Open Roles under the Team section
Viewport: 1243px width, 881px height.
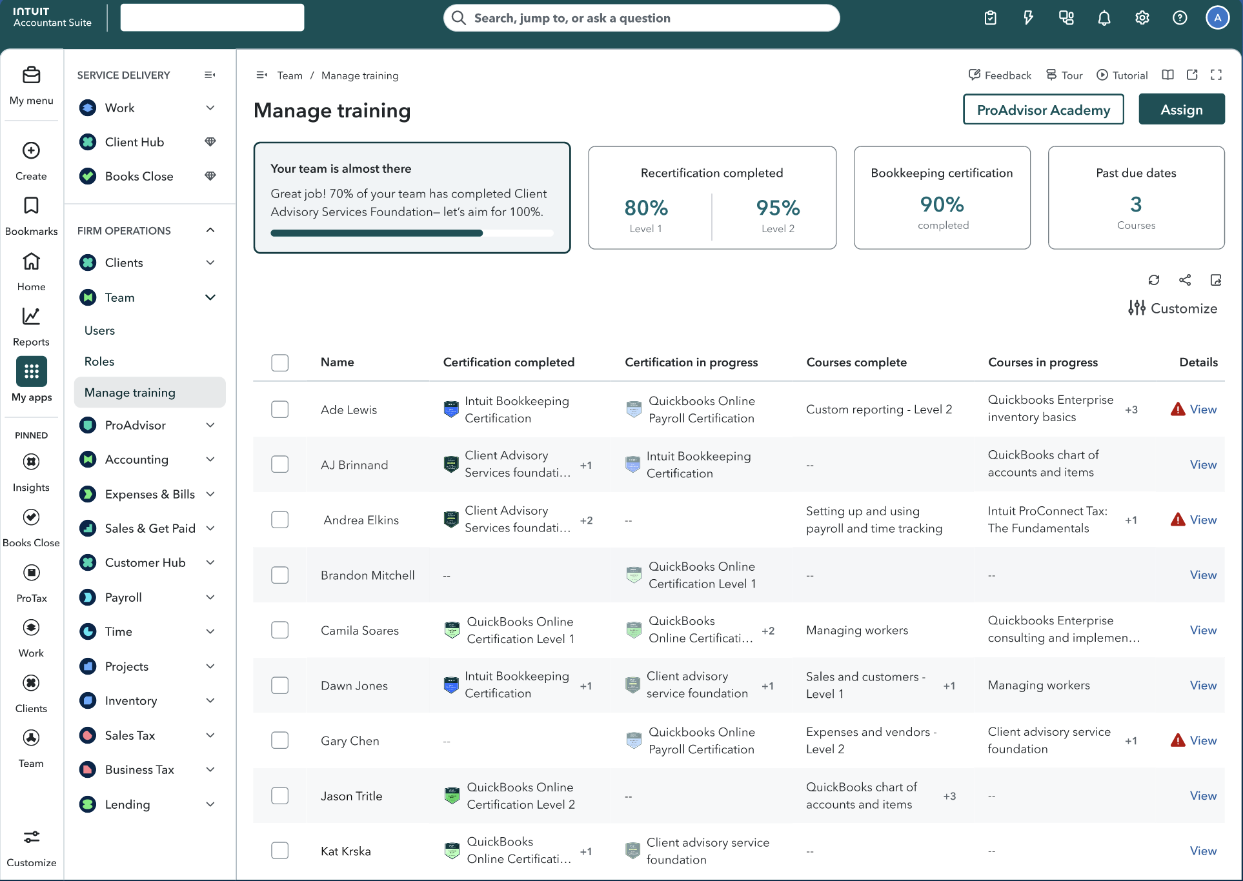[99, 361]
